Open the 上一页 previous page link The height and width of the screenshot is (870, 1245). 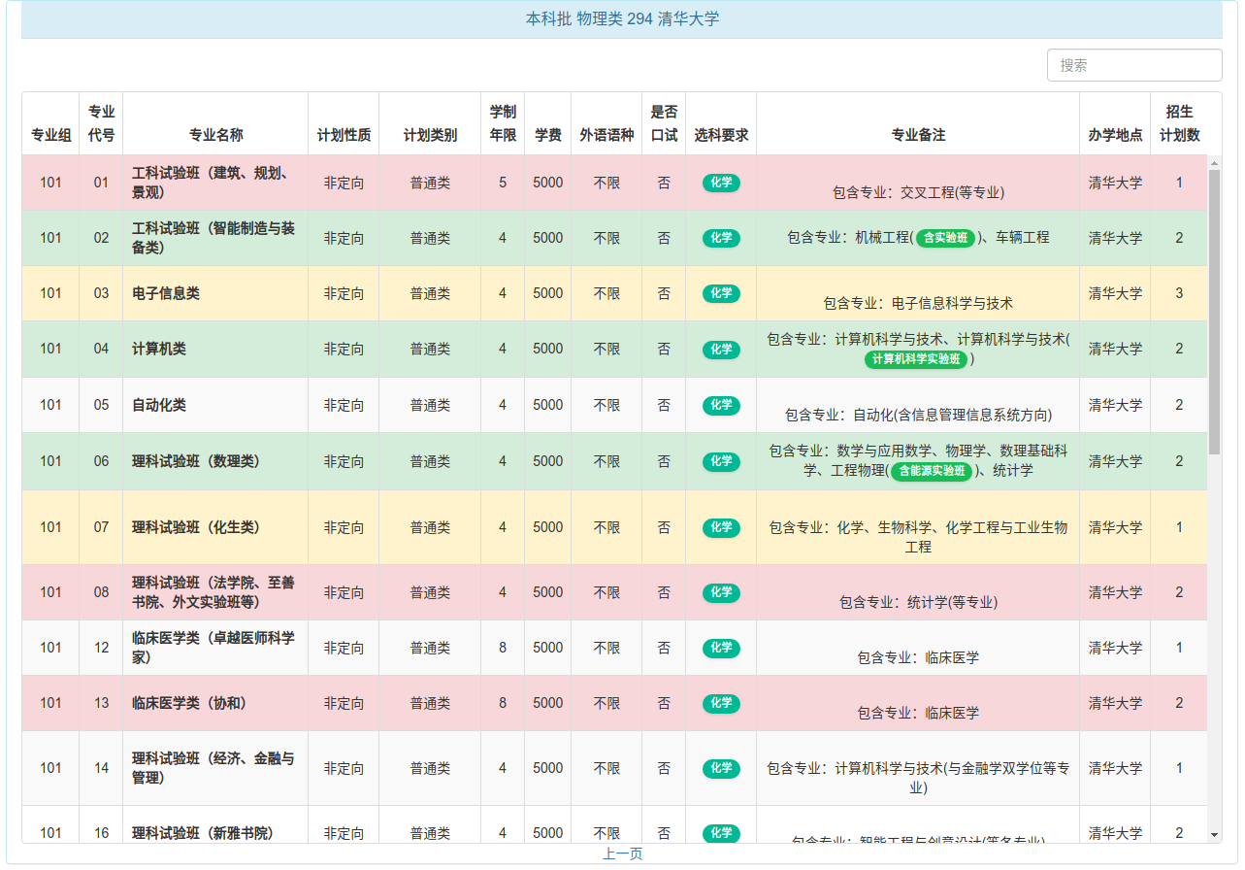tap(622, 853)
